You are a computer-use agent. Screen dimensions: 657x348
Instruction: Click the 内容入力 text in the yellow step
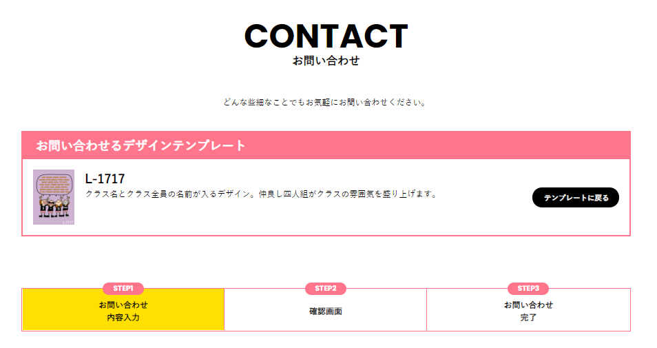click(x=123, y=318)
